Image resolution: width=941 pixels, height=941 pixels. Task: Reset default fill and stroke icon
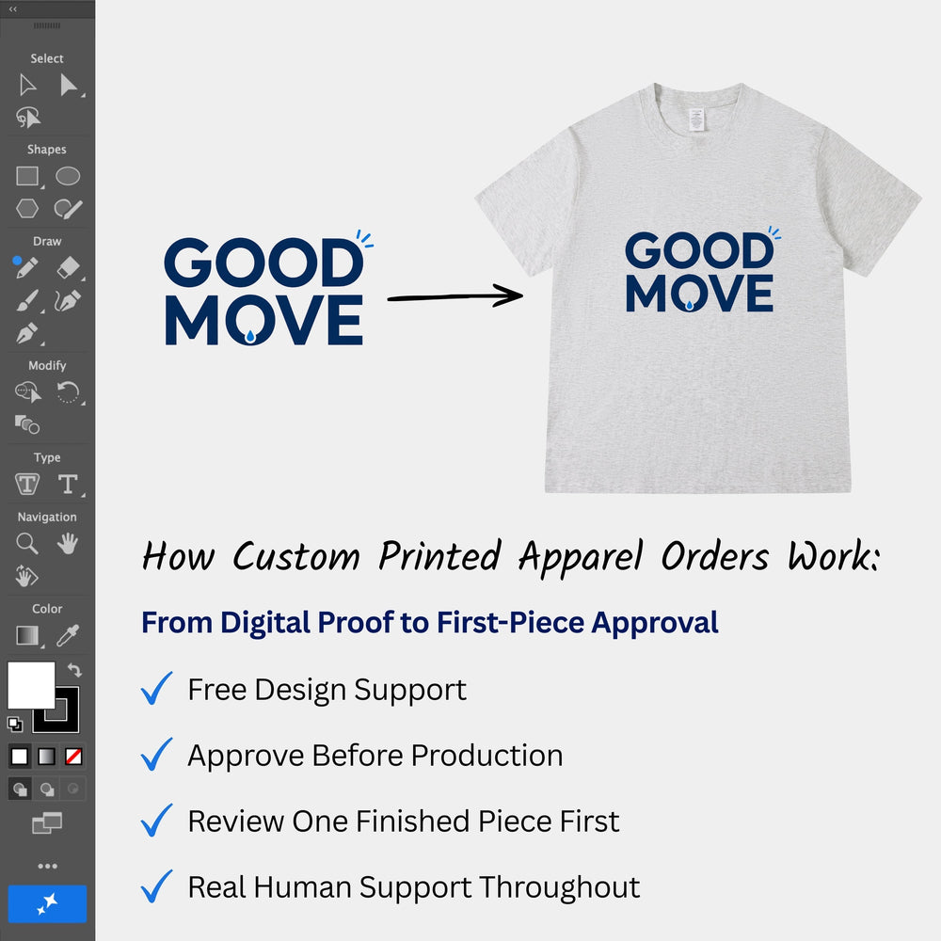(x=15, y=725)
